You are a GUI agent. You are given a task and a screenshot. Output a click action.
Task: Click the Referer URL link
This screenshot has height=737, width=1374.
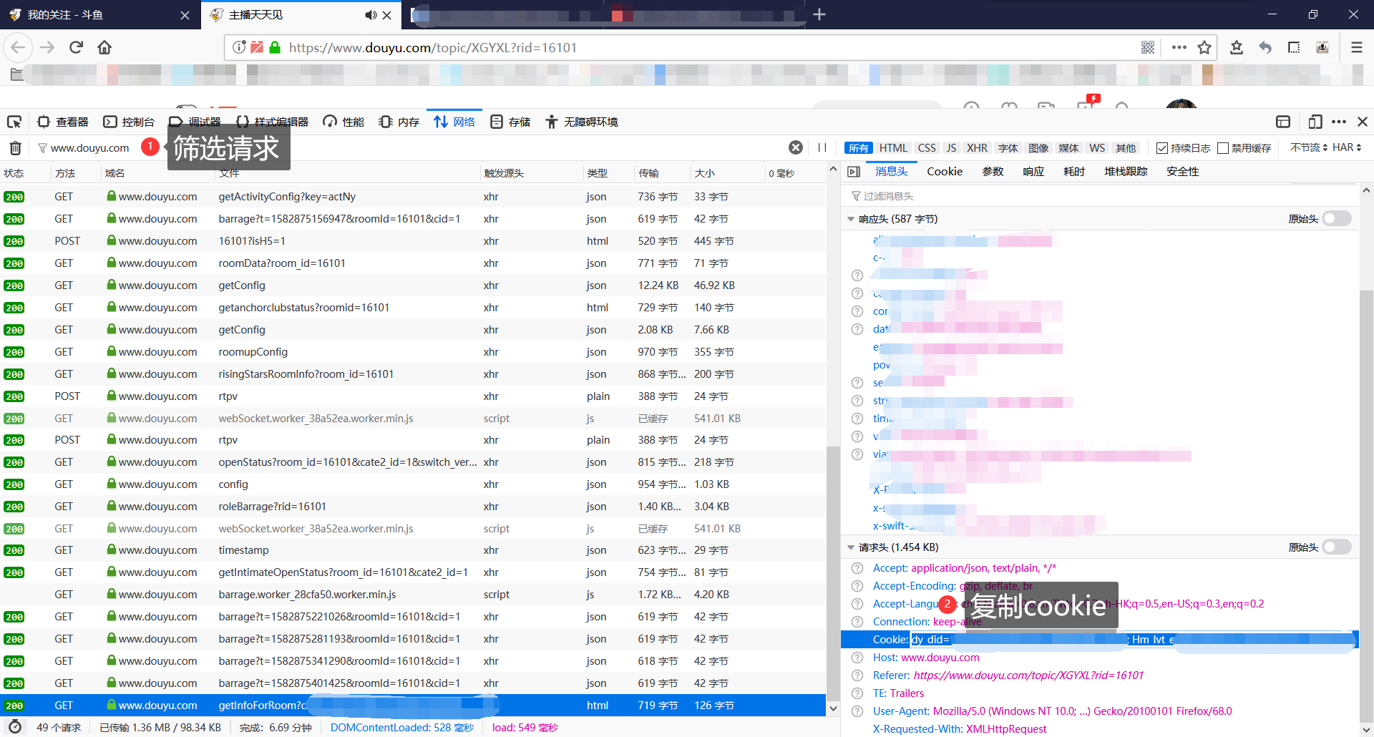(x=1028, y=675)
